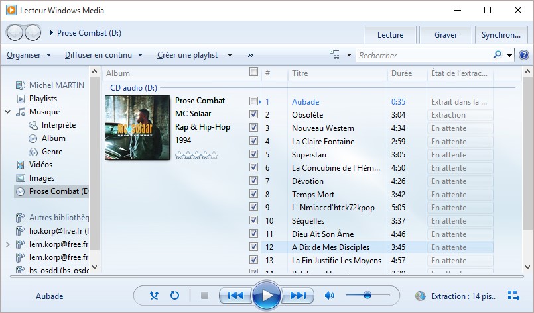Click the search magnifier icon
This screenshot has height=313, width=534.
coord(498,55)
